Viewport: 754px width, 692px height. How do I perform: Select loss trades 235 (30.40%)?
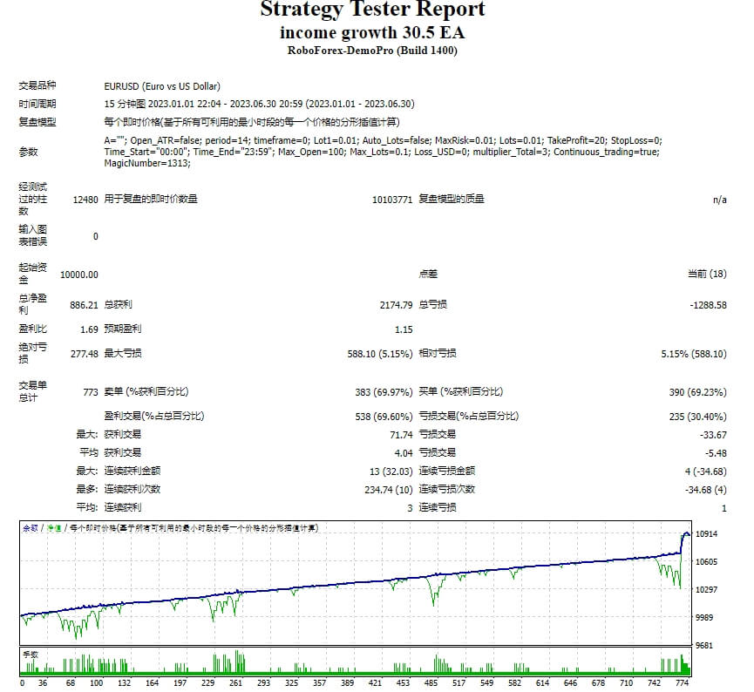coord(697,417)
